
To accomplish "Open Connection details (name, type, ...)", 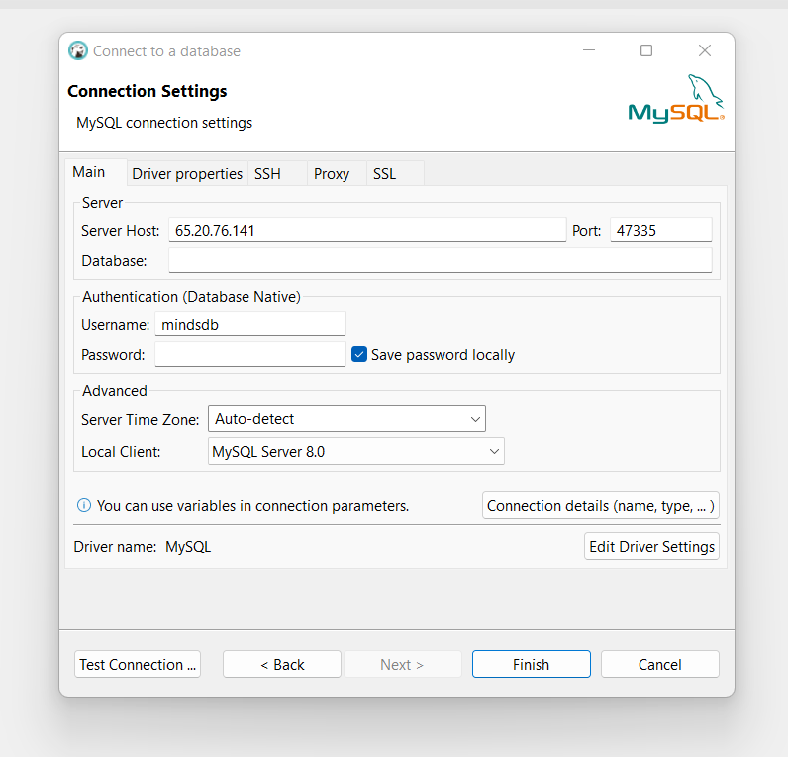I will pos(600,506).
